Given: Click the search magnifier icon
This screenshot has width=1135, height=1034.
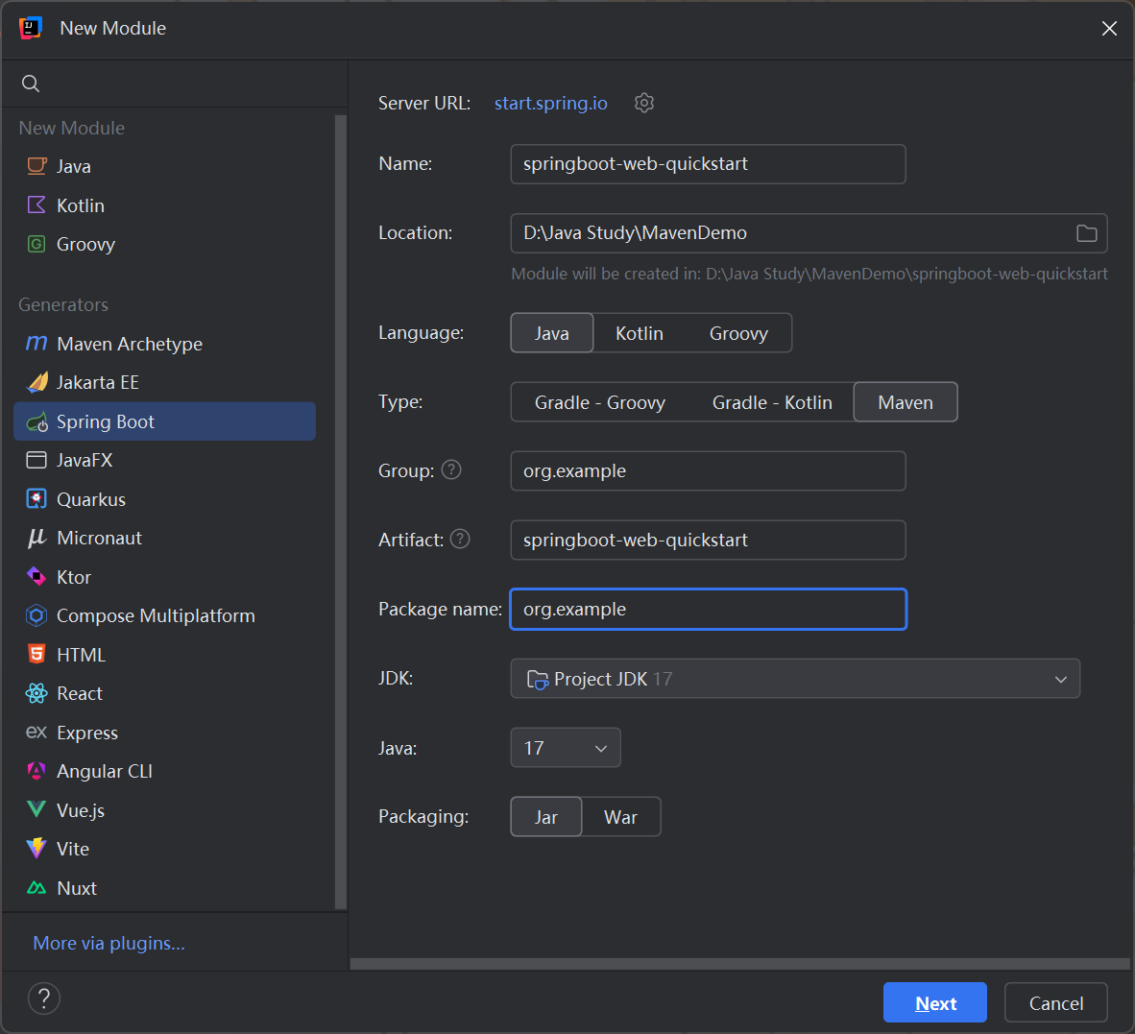Looking at the screenshot, I should tap(31, 84).
